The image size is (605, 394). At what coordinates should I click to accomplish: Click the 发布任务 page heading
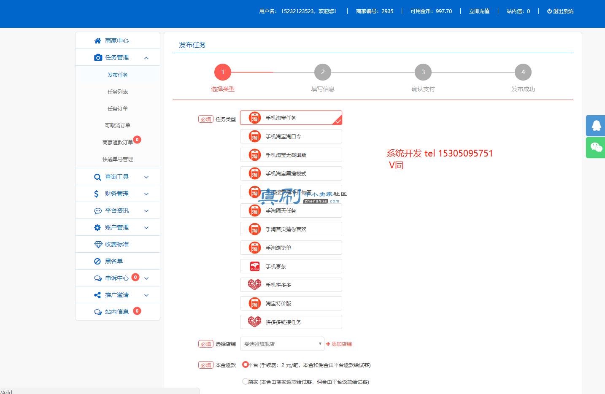[192, 45]
